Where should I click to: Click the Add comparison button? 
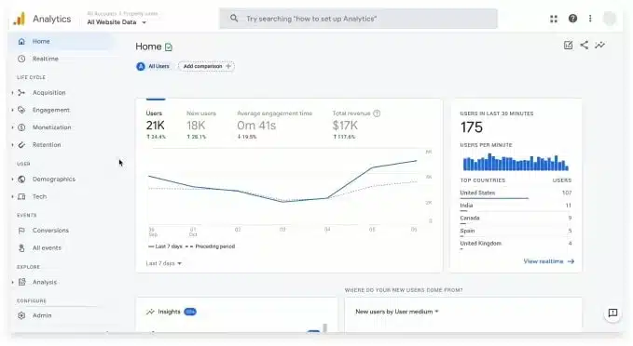[207, 66]
